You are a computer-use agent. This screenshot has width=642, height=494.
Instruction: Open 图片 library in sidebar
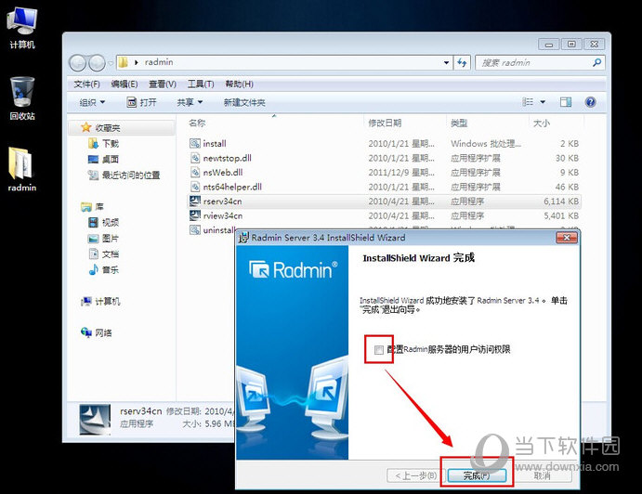(103, 239)
